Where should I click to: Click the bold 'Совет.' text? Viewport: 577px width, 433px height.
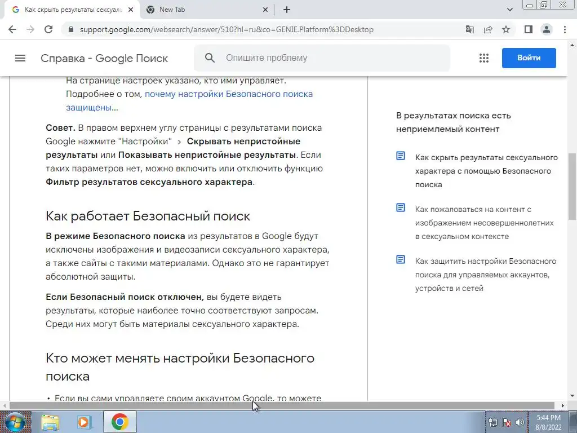pos(60,128)
